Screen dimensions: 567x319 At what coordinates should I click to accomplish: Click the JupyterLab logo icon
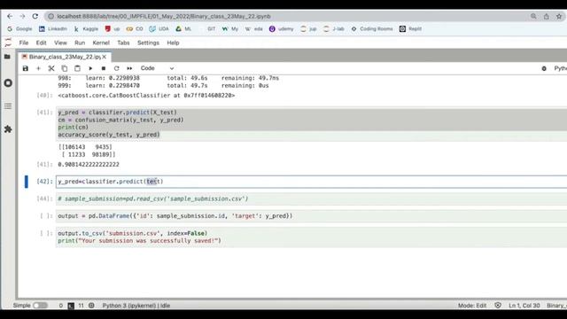tap(8, 43)
